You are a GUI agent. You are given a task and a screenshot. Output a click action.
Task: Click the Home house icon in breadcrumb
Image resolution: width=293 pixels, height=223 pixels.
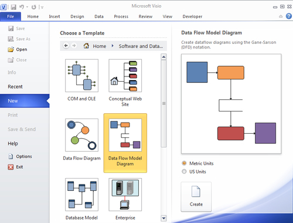86,46
